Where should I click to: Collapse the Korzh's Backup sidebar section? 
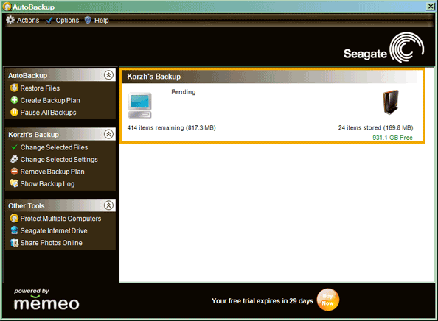pos(108,134)
